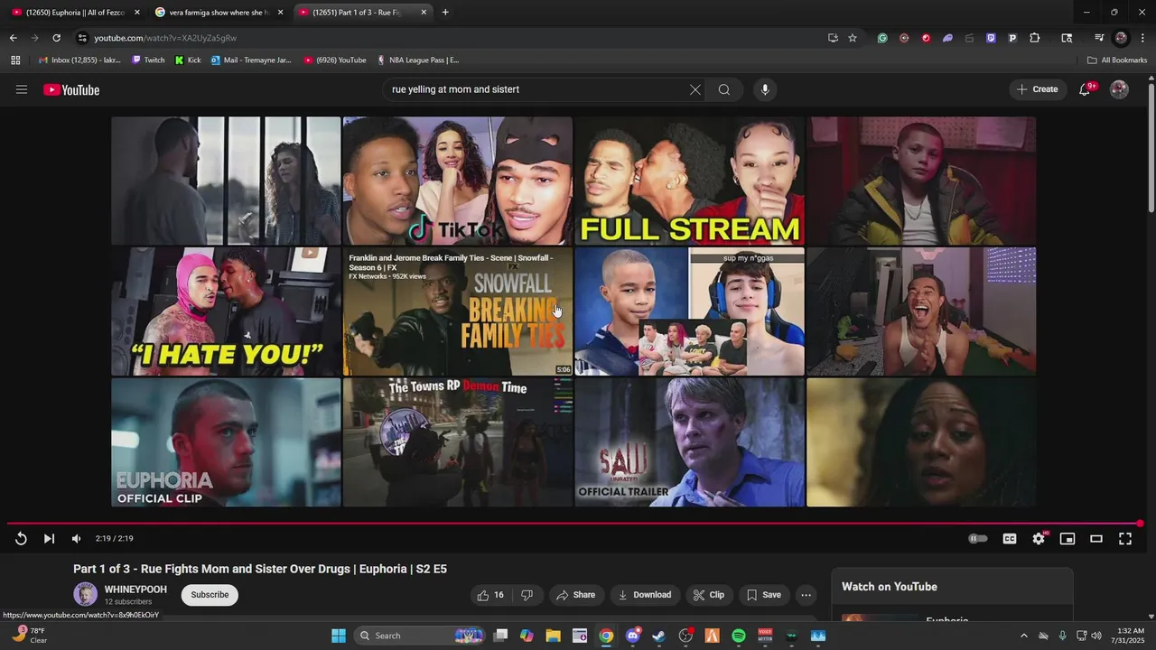Share the video
Viewport: 1156px width, 650px height.
[575, 595]
